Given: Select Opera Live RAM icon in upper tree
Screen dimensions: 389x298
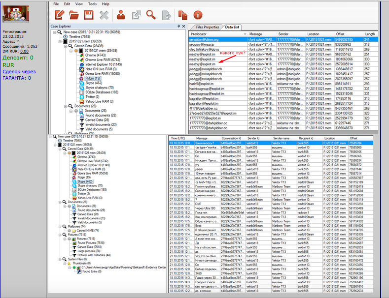Looking at the screenshot, I should (82, 74).
